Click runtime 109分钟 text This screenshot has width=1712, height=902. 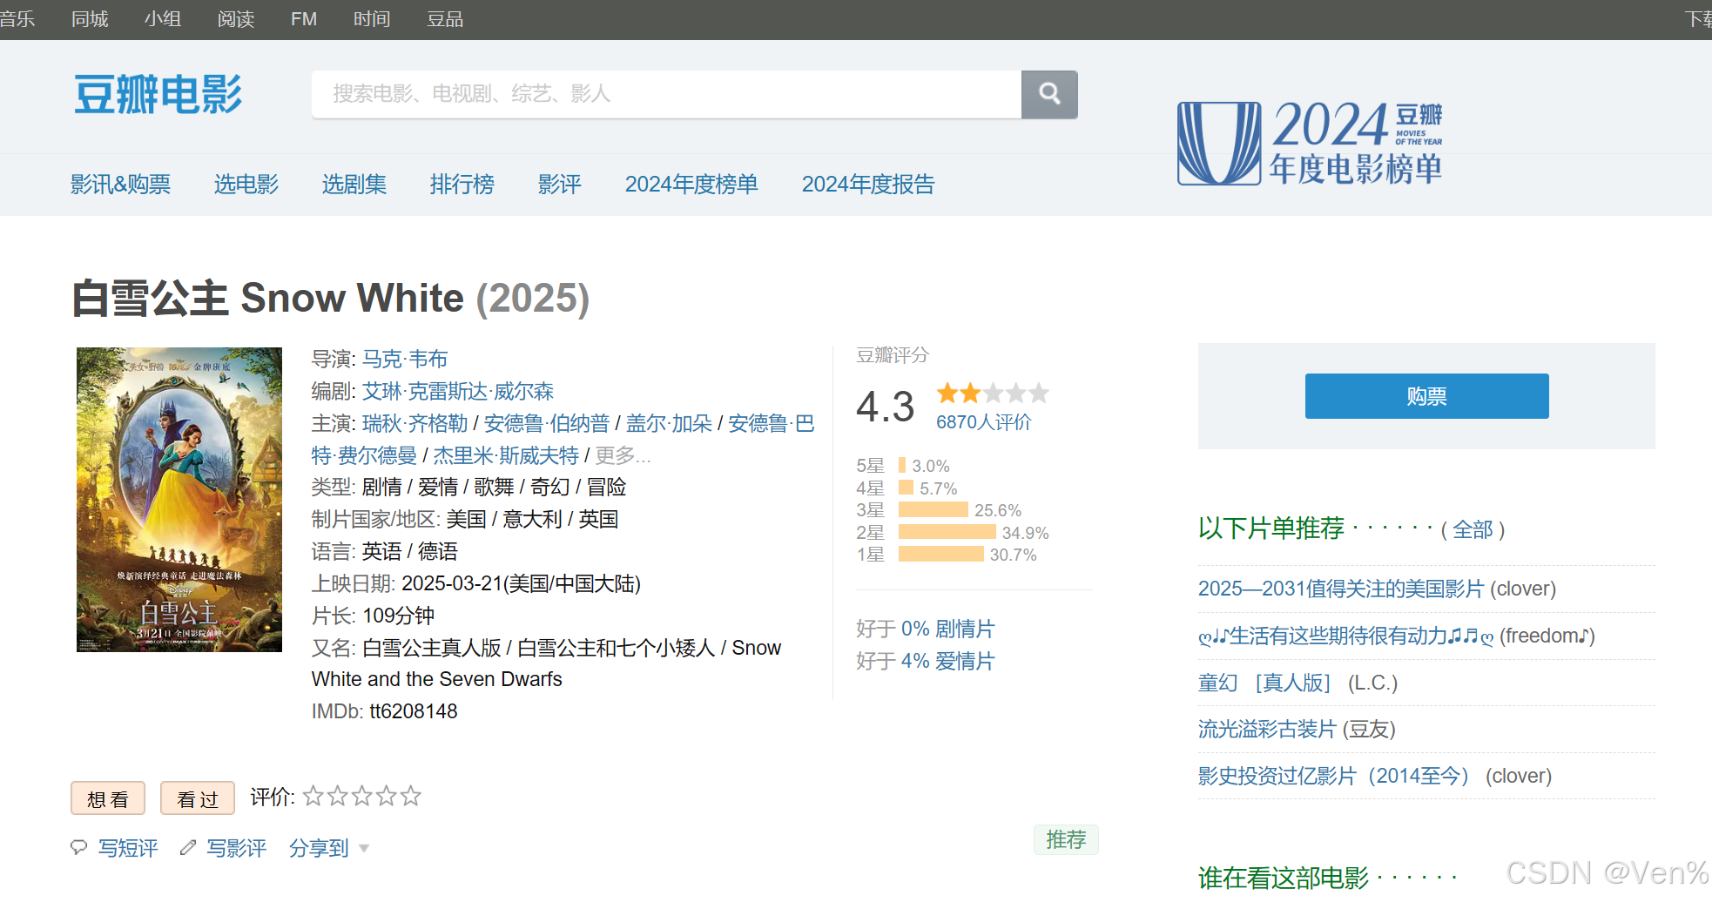tap(398, 616)
